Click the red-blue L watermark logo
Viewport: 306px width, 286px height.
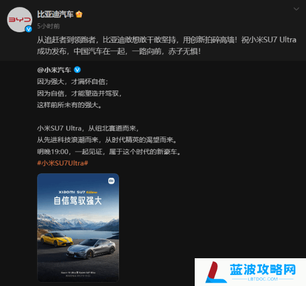(x=216, y=272)
